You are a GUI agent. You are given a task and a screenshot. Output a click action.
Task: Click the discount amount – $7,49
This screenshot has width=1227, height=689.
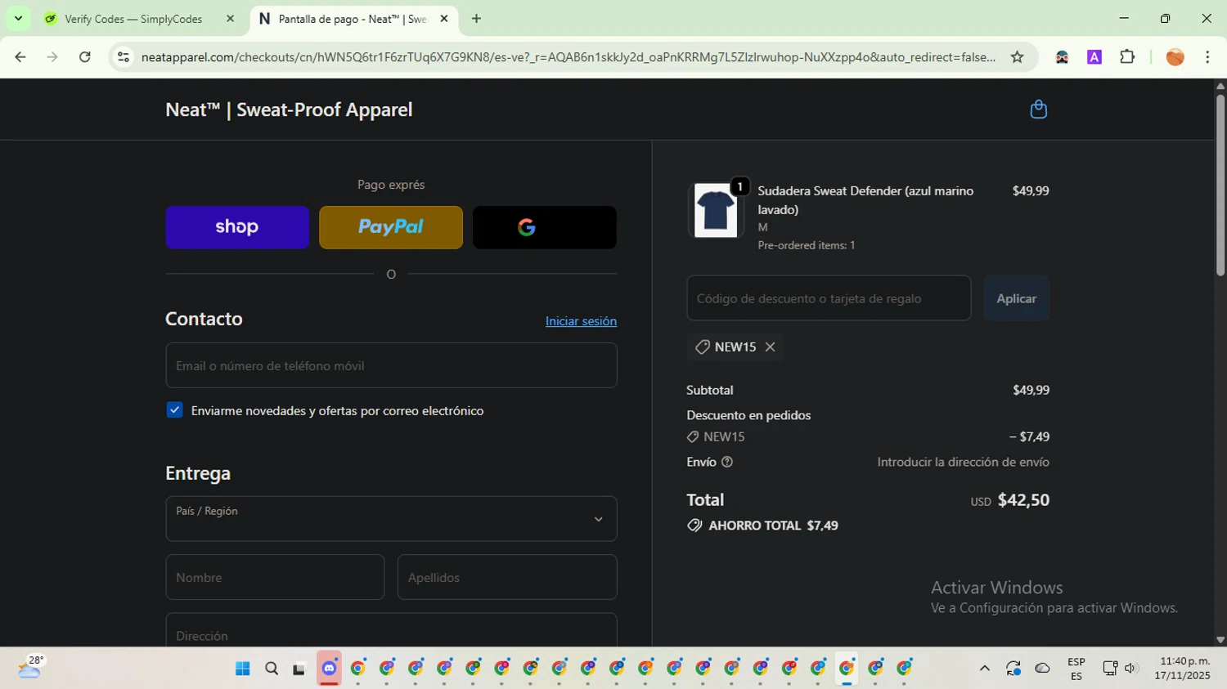1029,437
